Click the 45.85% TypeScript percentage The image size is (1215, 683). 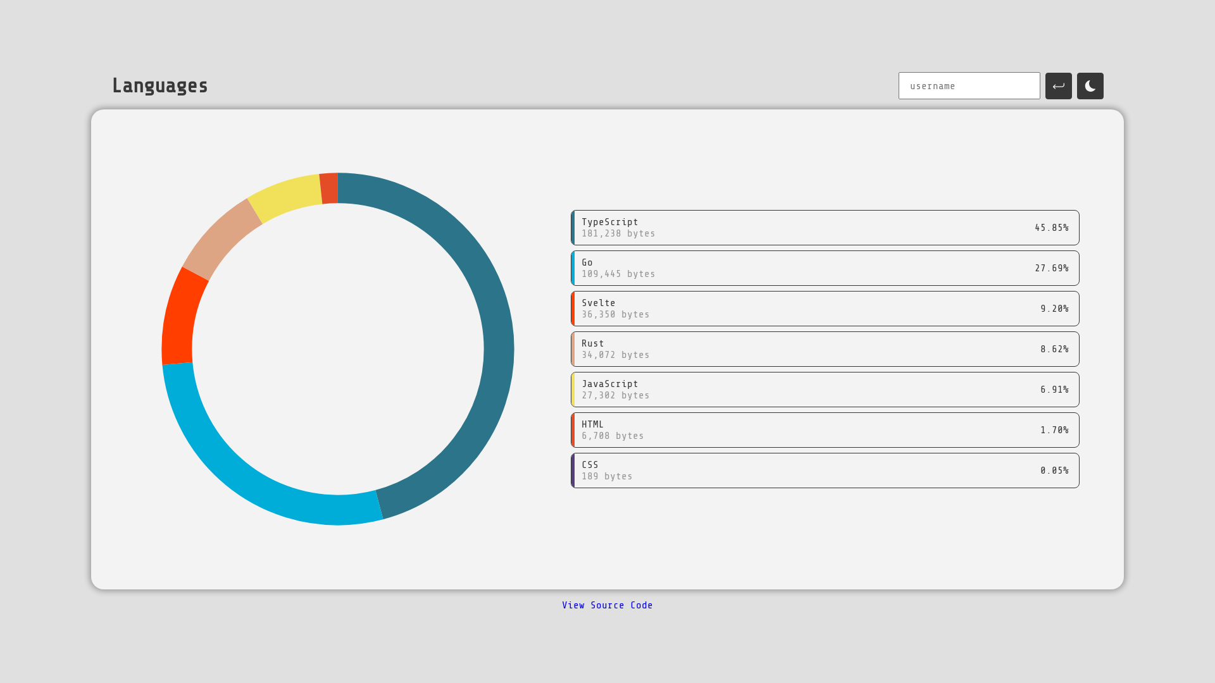[1051, 228]
